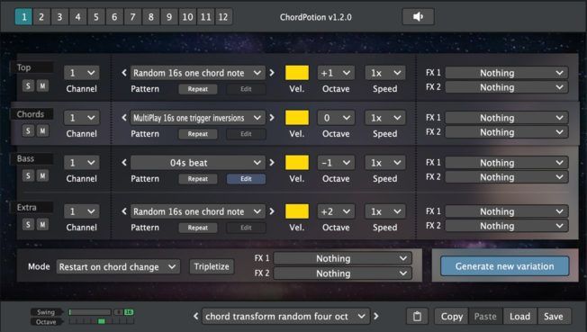Image resolution: width=587 pixels, height=332 pixels.
Task: Open Extra FX 2 Nothing dropdown
Action: [507, 226]
